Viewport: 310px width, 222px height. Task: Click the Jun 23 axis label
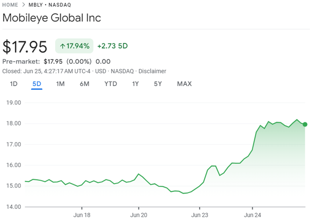(200, 215)
